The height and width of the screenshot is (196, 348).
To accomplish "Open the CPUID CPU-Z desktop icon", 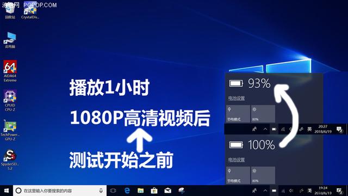I will (10, 100).
